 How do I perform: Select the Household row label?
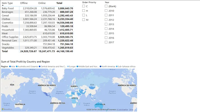(x=8, y=30)
